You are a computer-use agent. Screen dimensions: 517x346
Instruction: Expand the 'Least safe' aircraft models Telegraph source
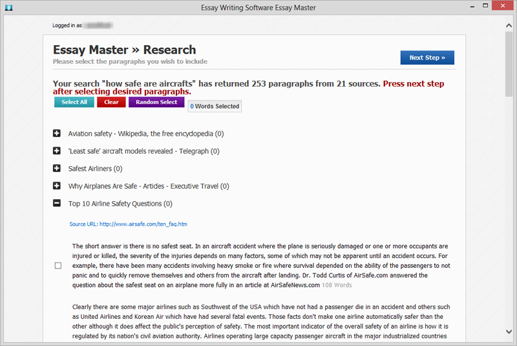point(57,151)
